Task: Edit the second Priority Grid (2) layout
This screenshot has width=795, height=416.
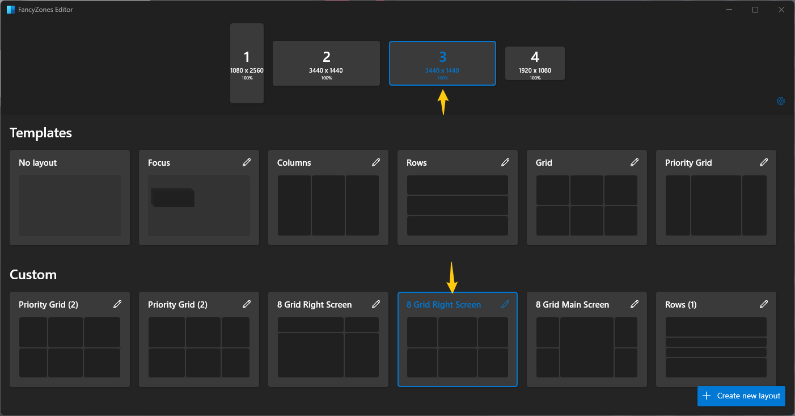Action: coord(247,304)
